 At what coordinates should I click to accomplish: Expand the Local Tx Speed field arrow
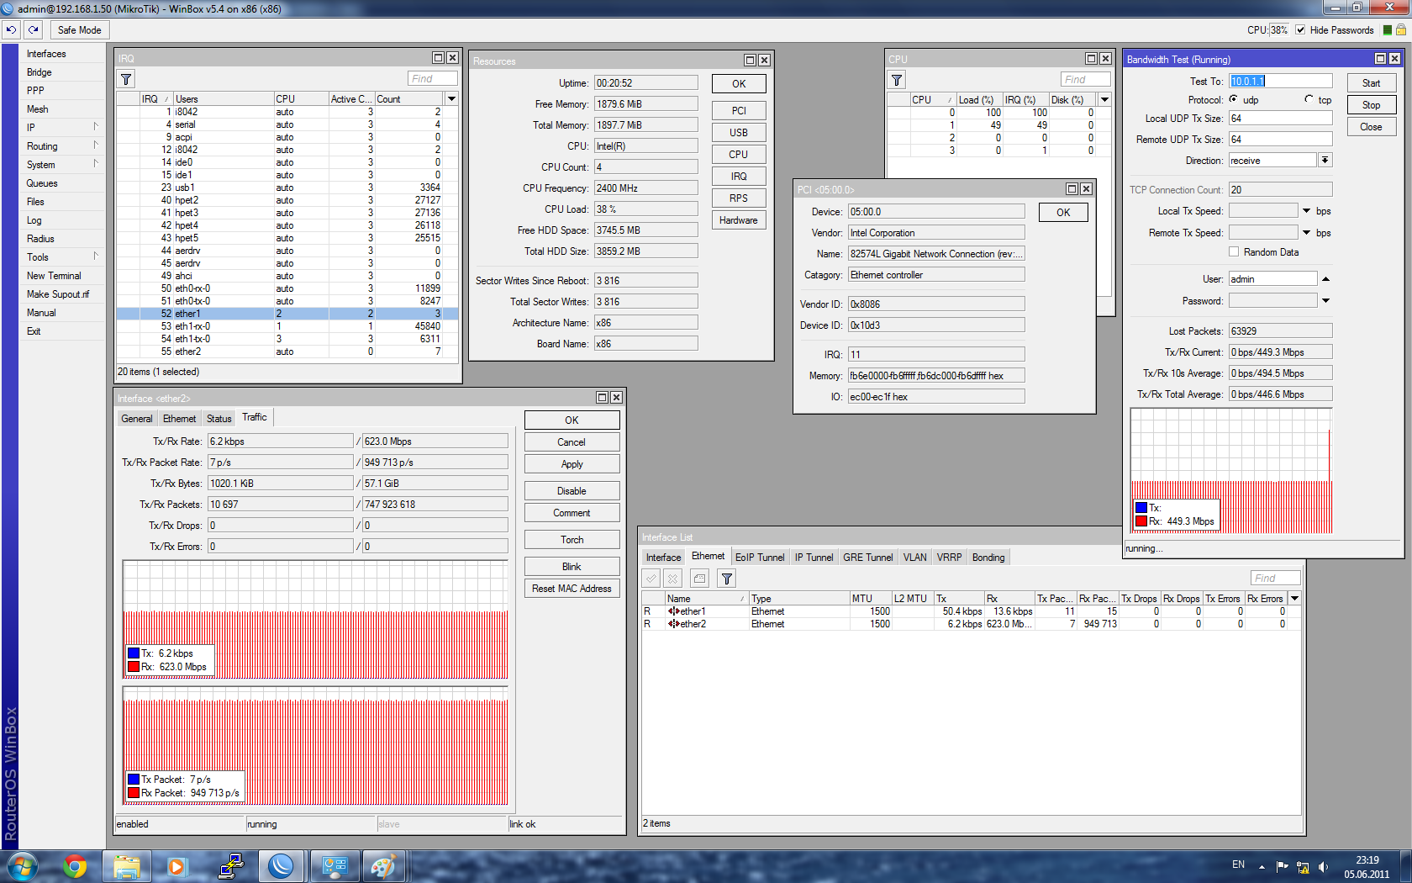click(1306, 211)
